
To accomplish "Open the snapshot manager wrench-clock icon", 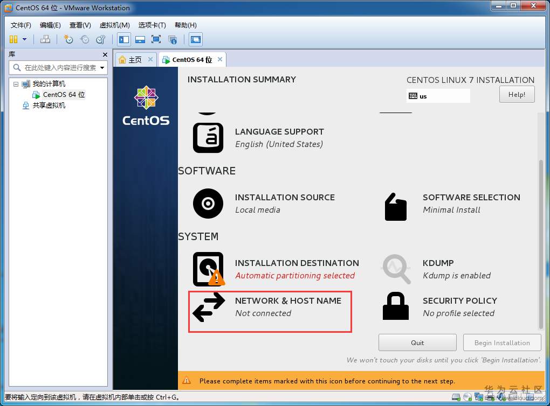I will click(101, 39).
